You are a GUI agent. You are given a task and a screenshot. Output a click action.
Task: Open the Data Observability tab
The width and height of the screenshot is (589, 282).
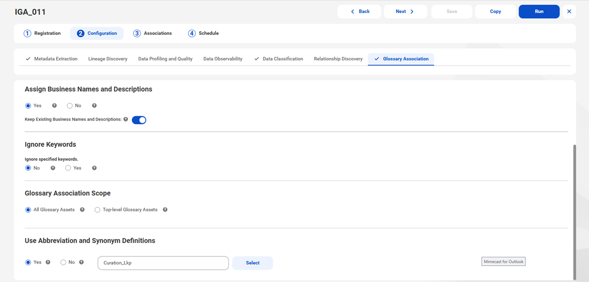coord(223,59)
